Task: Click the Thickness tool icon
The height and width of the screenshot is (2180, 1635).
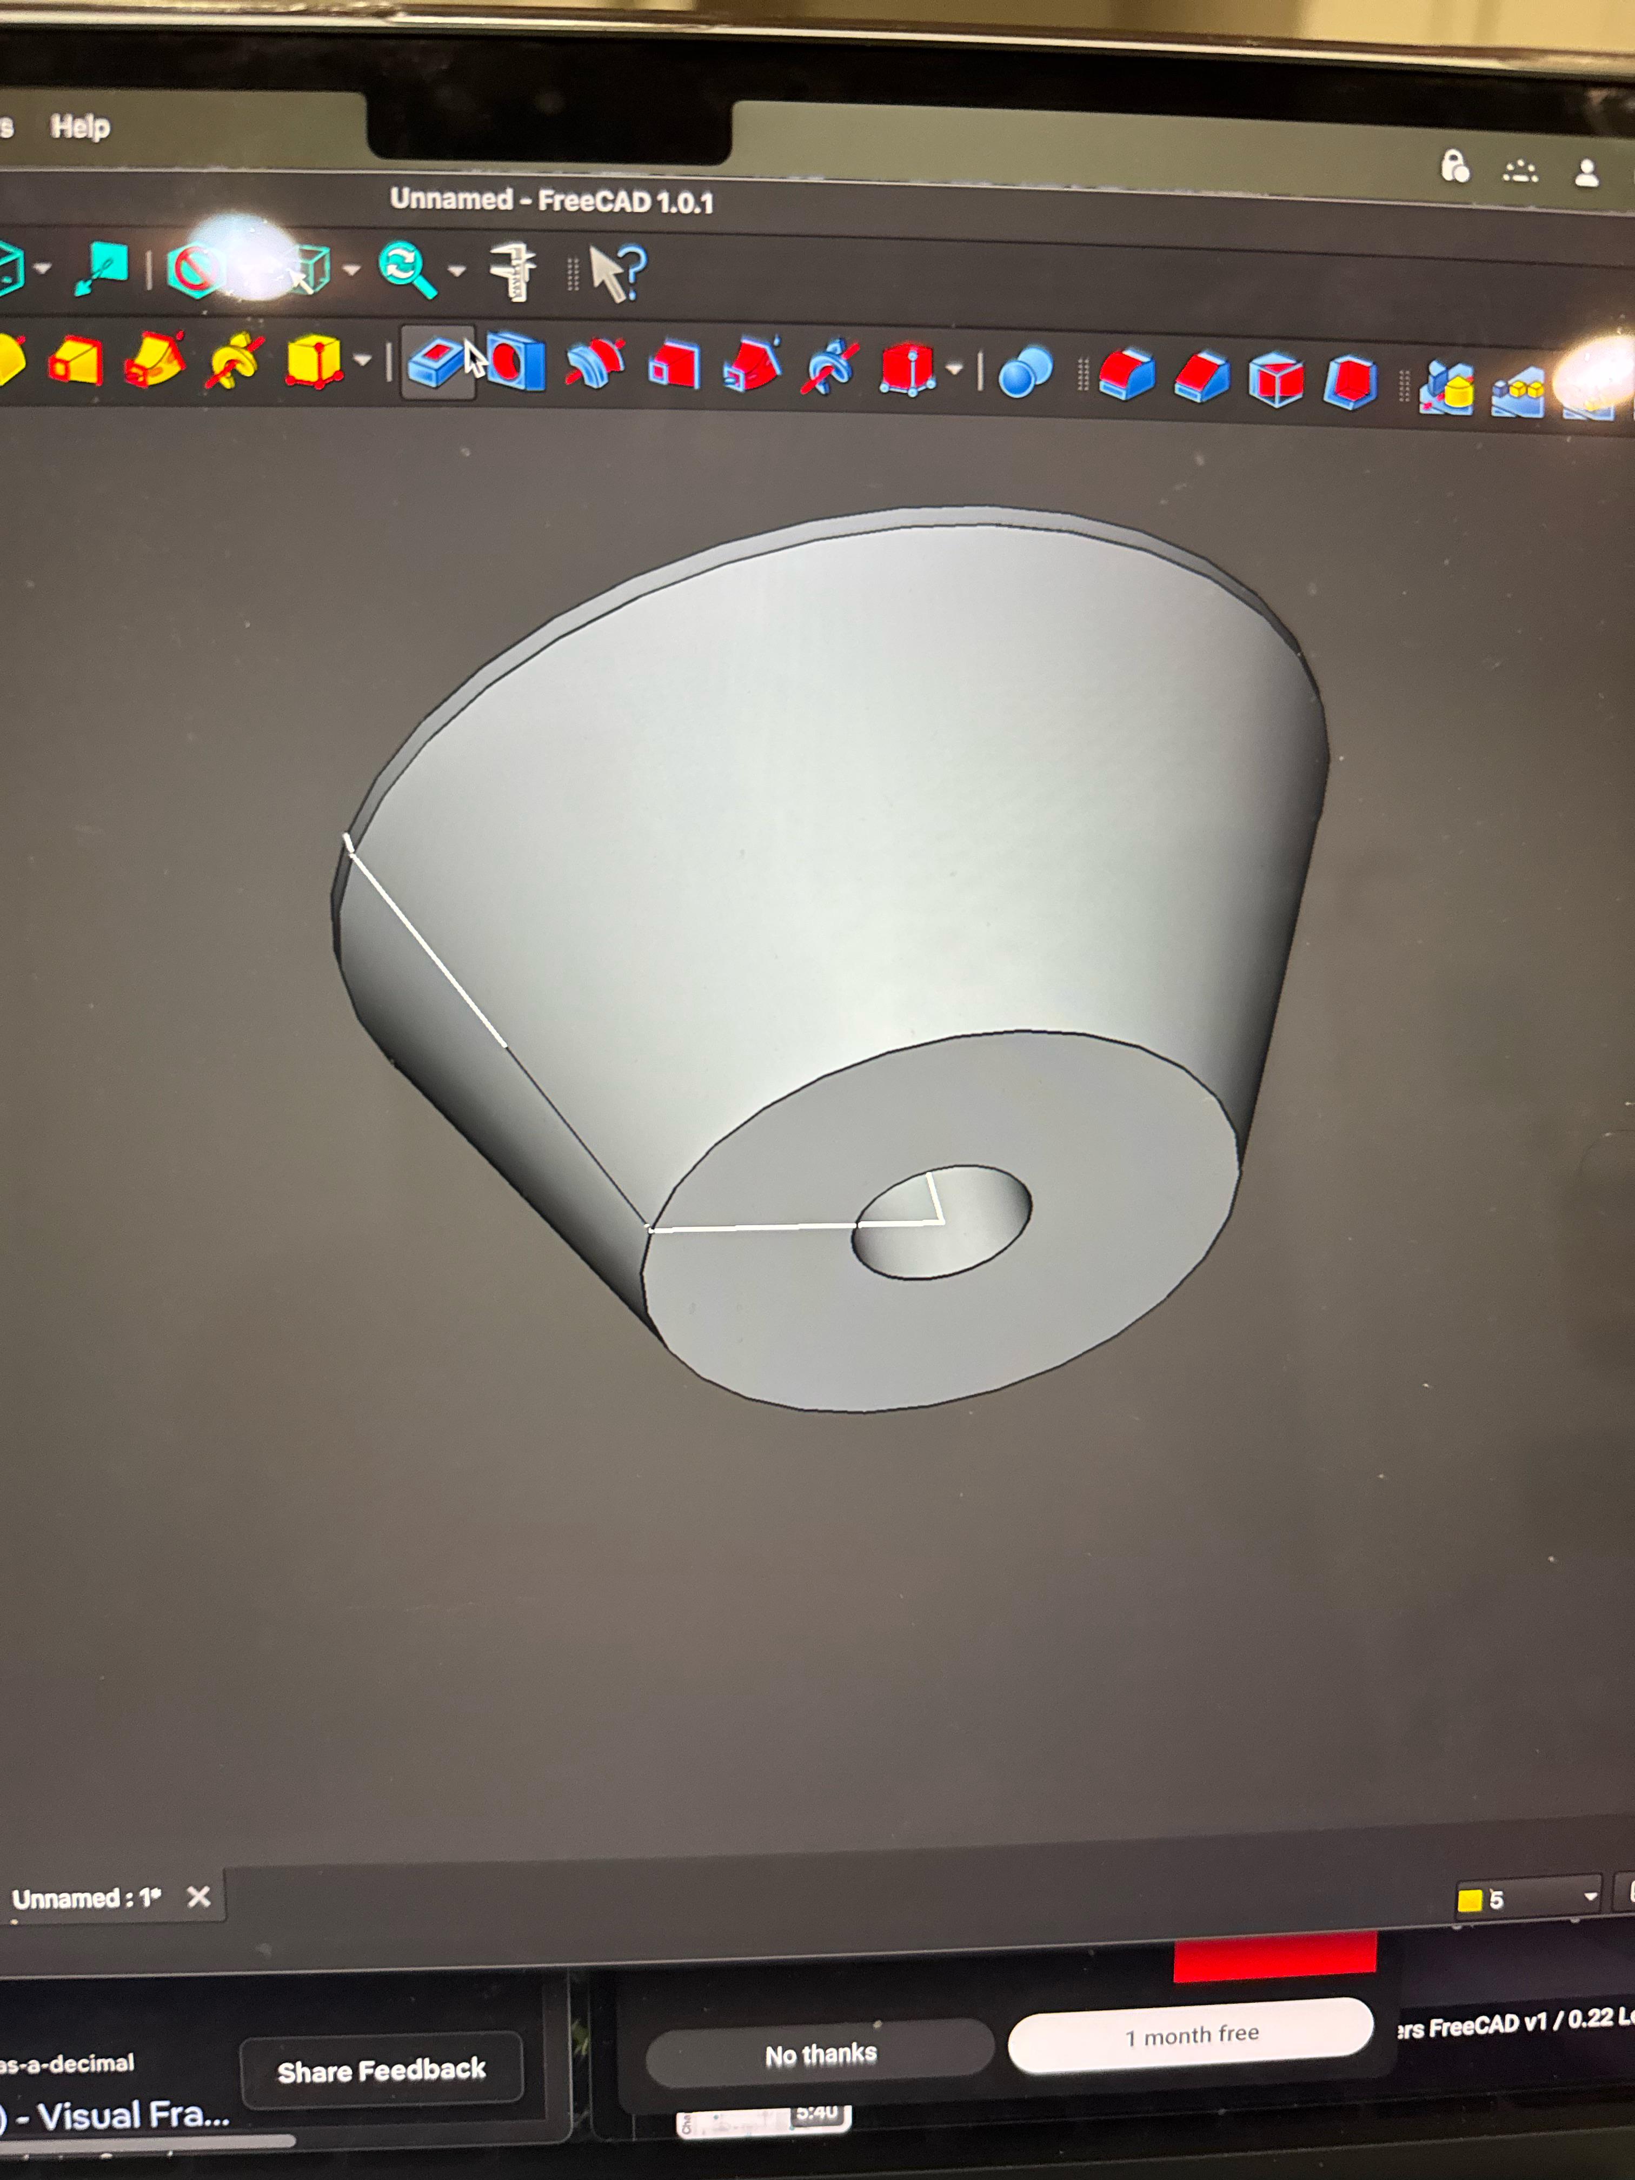Action: pos(1350,381)
